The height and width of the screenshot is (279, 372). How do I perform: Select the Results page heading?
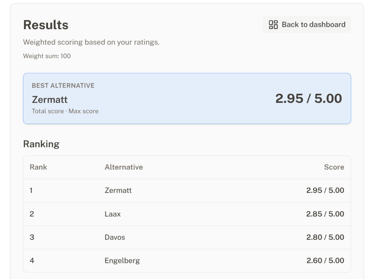pos(45,24)
